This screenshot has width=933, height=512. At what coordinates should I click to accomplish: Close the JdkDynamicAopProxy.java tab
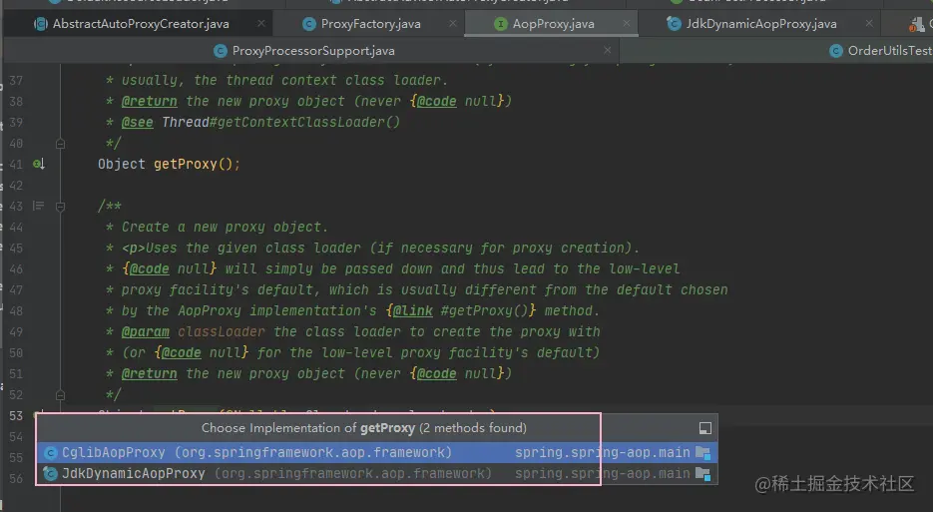pyautogui.click(x=869, y=23)
